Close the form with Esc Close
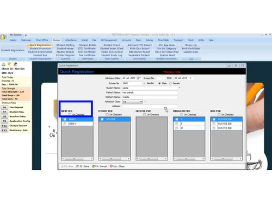Image resolution: width=272 pixels, height=204 pixels. tap(117, 166)
